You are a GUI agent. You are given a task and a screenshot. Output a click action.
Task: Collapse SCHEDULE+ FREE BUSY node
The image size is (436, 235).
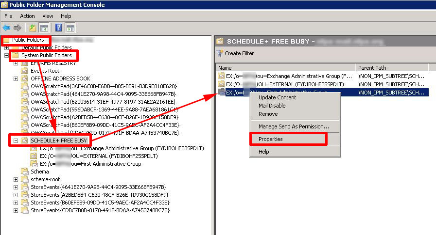(16, 141)
